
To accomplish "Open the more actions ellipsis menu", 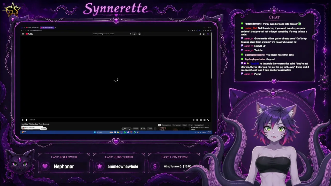I will tap(155, 129).
